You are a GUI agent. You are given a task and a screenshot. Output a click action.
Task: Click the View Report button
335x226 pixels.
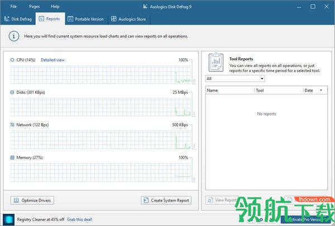[x=222, y=200]
